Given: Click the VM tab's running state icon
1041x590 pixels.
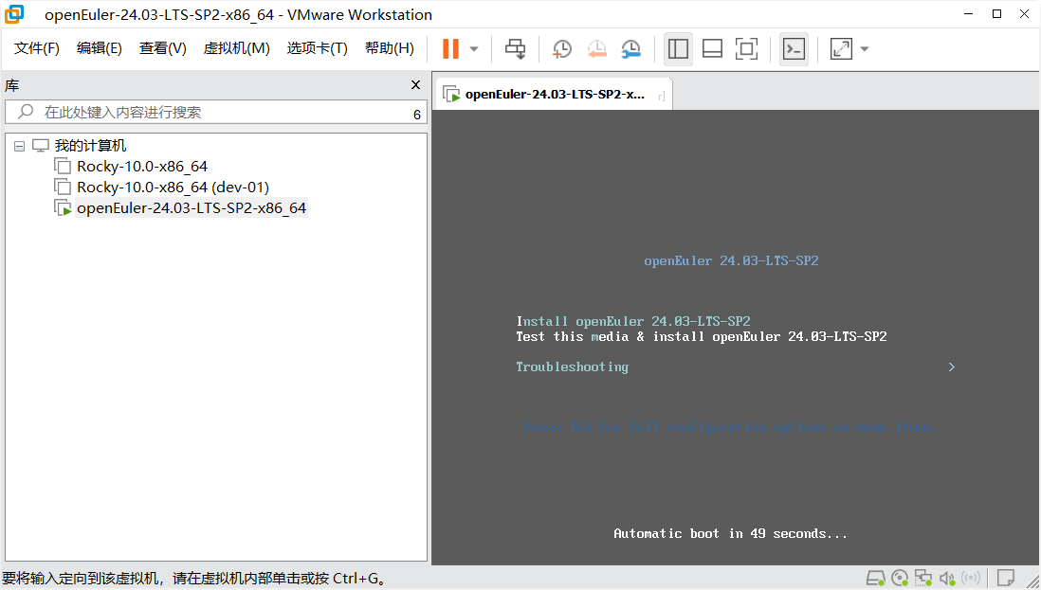Looking at the screenshot, I should [451, 94].
